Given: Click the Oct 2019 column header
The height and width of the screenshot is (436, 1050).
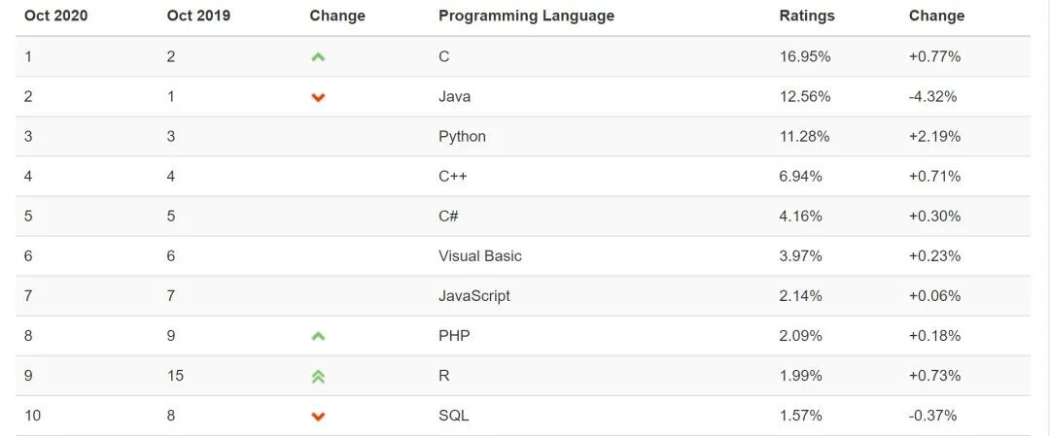Looking at the screenshot, I should pos(198,16).
